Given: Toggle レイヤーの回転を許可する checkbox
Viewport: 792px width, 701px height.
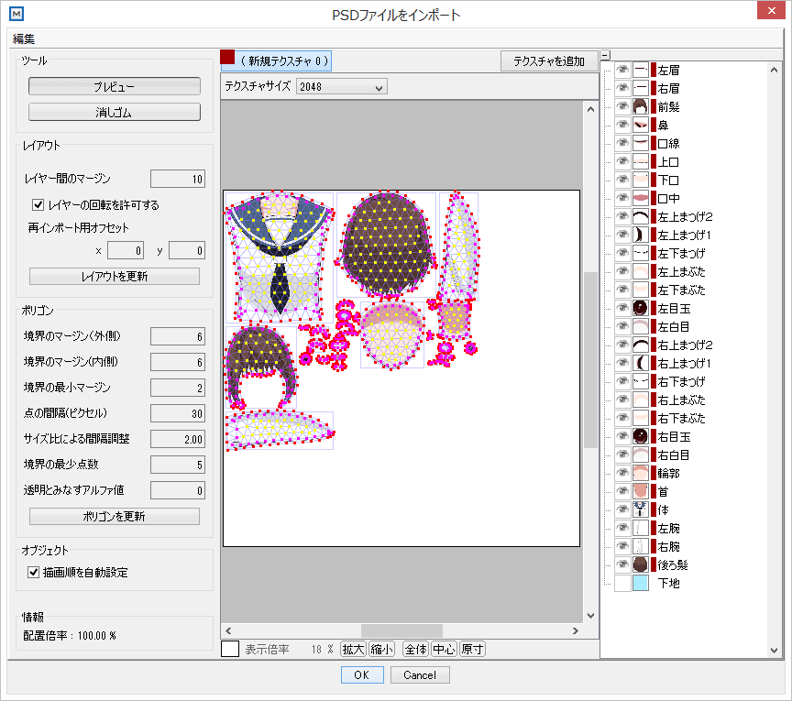Looking at the screenshot, I should click(x=38, y=204).
